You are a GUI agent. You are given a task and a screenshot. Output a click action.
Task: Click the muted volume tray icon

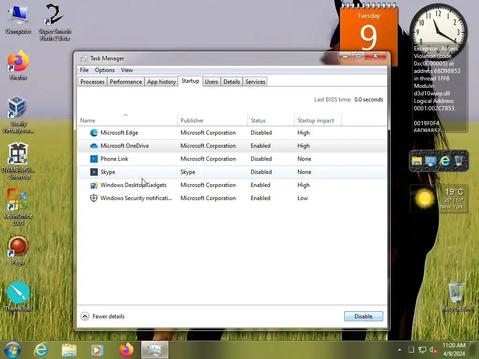click(433, 350)
